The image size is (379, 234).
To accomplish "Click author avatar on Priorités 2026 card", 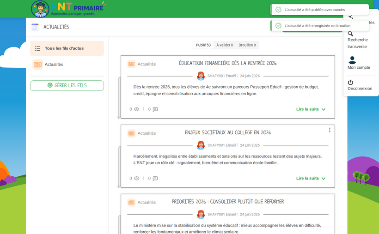I will click(x=201, y=214).
